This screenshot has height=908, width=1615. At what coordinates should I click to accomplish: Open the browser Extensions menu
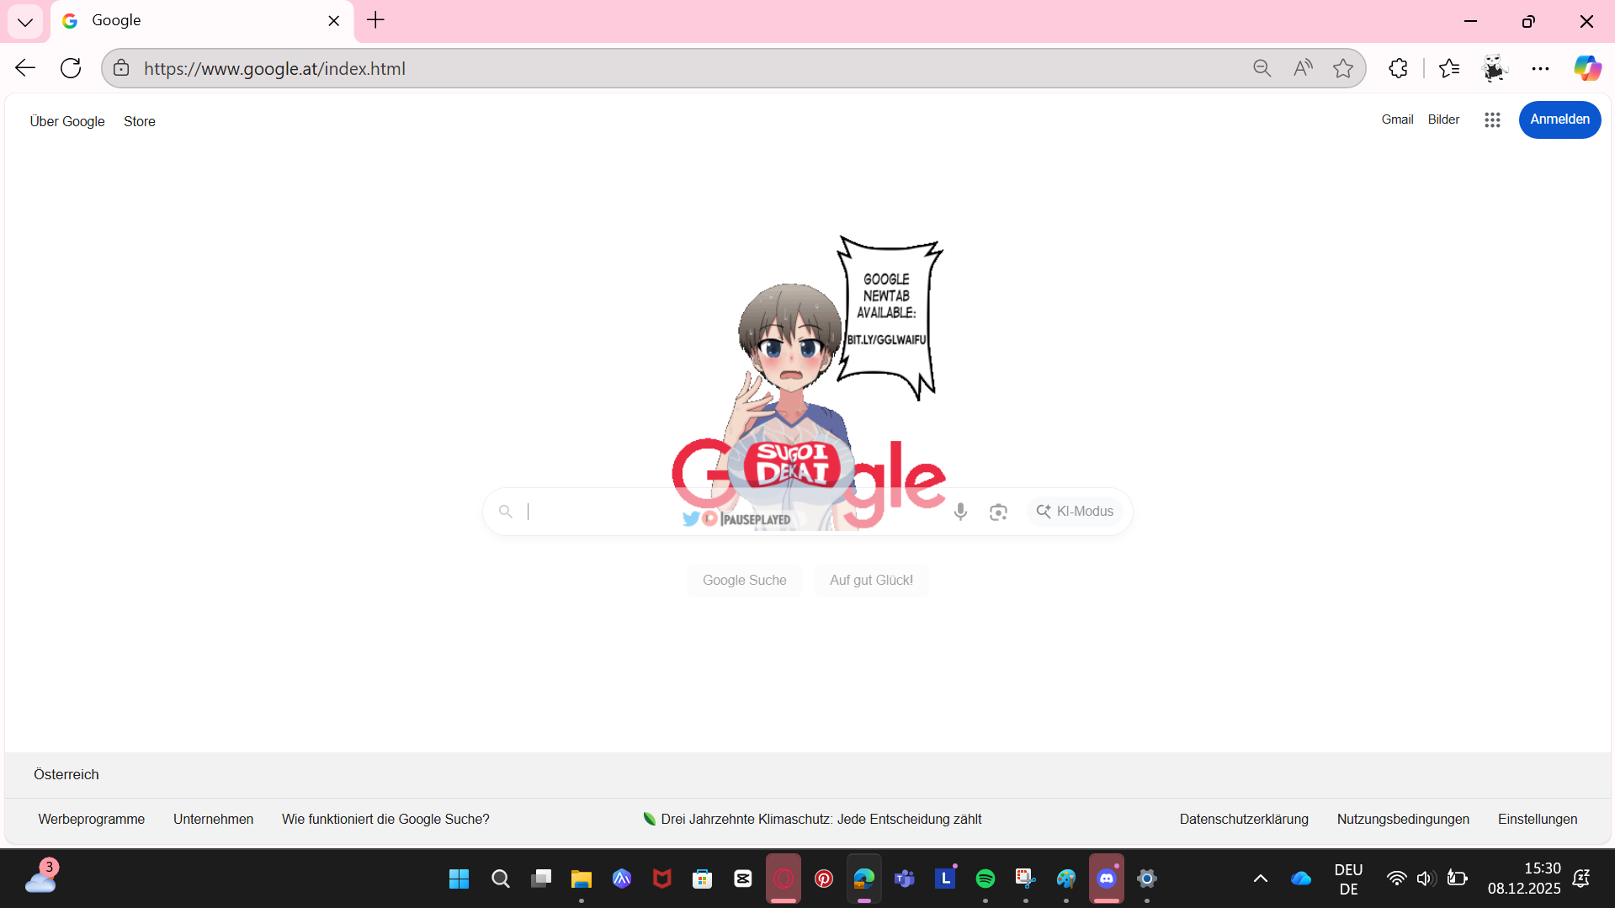(1398, 69)
